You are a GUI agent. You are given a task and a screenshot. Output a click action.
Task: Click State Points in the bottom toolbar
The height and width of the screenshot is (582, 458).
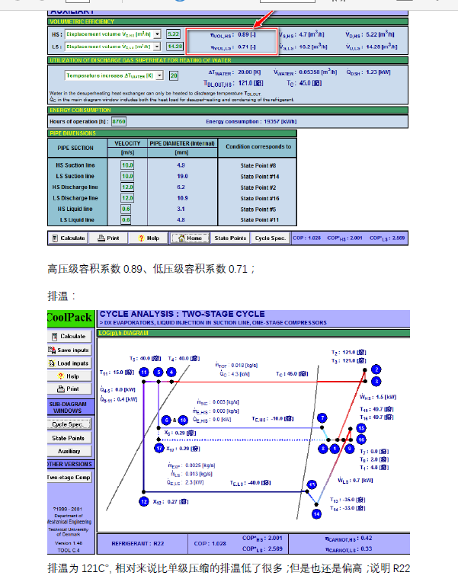coord(230,238)
